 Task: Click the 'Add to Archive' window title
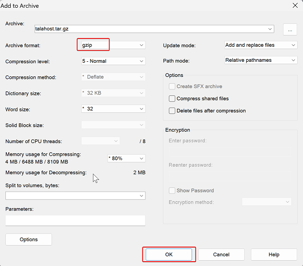19,6
